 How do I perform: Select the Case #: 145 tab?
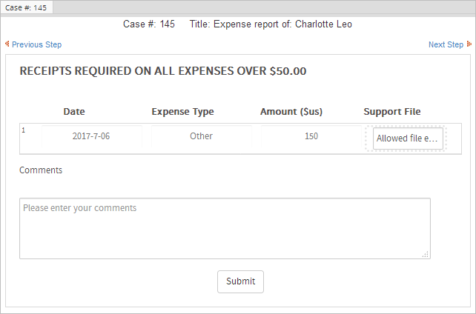pos(26,7)
